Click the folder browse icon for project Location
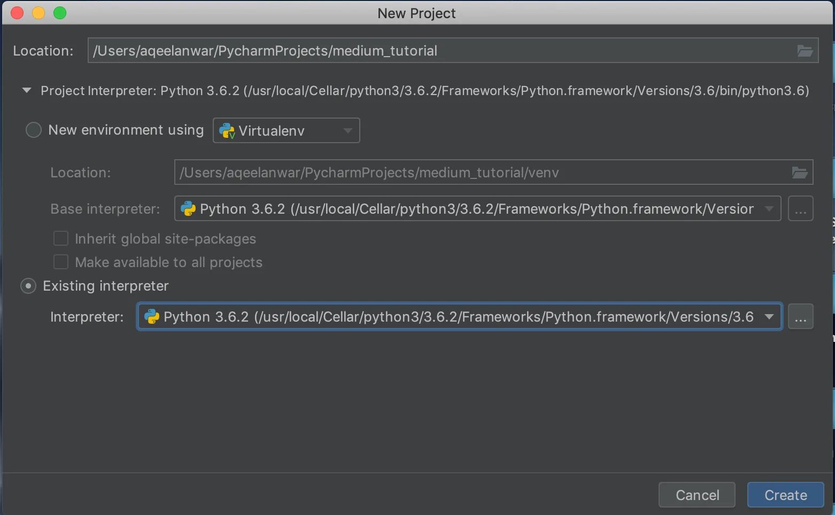Screen dimensions: 835x515 click(805, 51)
